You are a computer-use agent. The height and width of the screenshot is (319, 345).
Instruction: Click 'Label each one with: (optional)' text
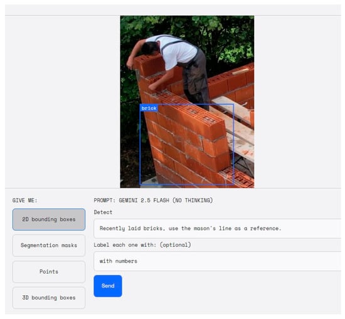(142, 245)
